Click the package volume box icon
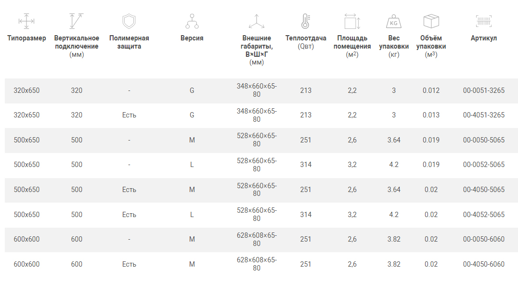 [x=431, y=21]
